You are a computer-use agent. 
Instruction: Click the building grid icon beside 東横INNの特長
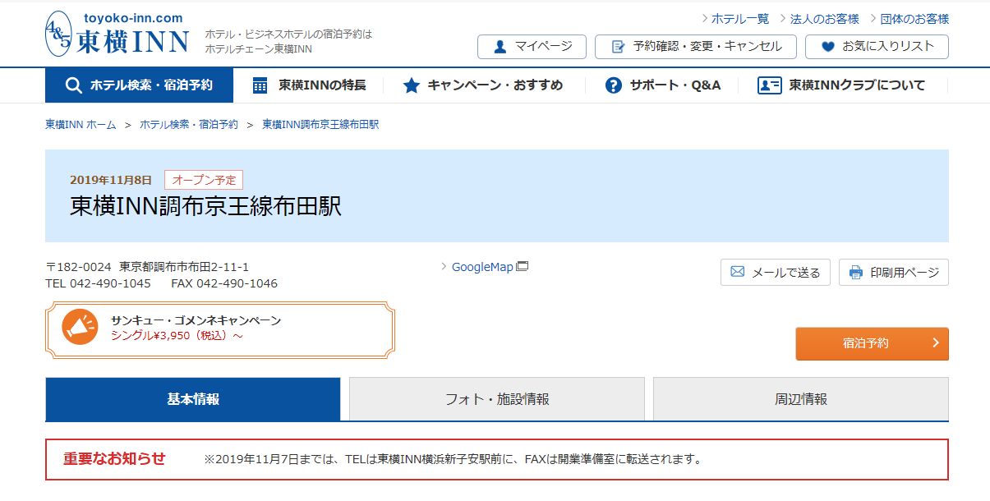coord(260,85)
